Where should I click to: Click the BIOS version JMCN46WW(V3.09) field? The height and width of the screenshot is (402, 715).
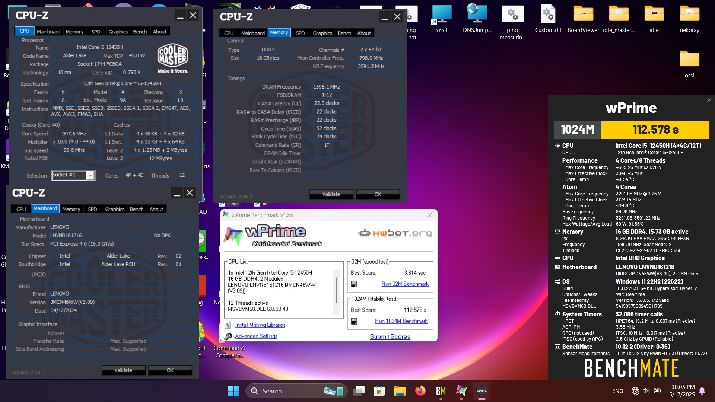click(118, 302)
